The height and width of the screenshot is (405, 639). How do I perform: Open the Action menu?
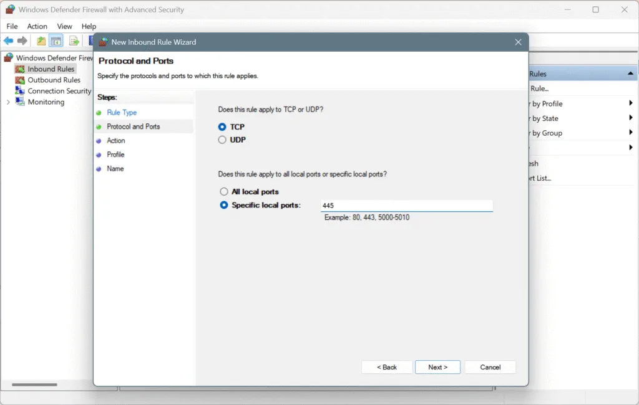37,26
